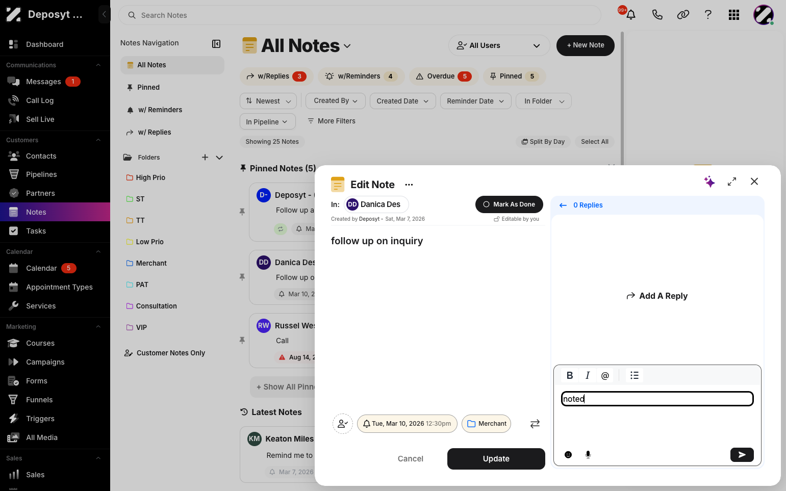The width and height of the screenshot is (786, 491).
Task: Open Contacts in the sidebar
Action: point(41,156)
